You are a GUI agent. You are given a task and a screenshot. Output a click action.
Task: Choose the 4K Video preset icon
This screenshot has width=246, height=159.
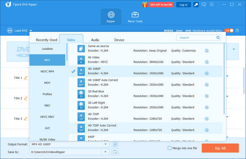tap(81, 60)
